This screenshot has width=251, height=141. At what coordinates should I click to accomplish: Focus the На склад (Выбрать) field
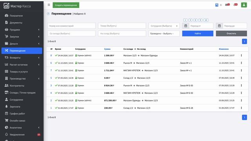pyautogui.click(x=122, y=34)
